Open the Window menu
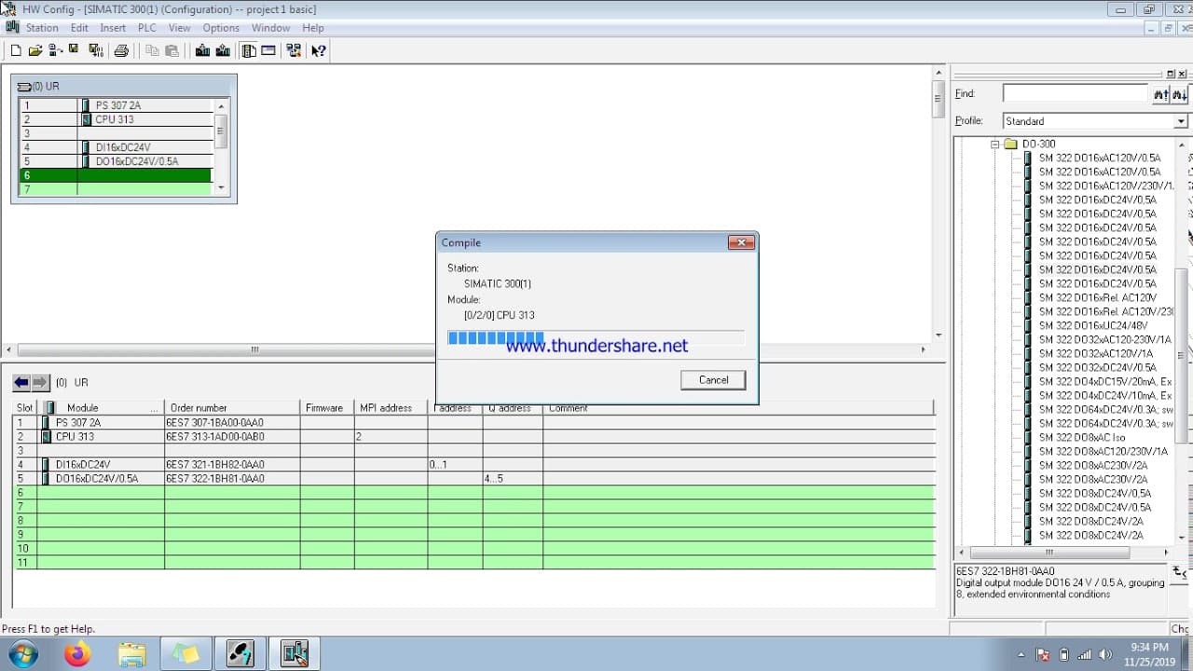This screenshot has height=671, width=1193. tap(270, 28)
